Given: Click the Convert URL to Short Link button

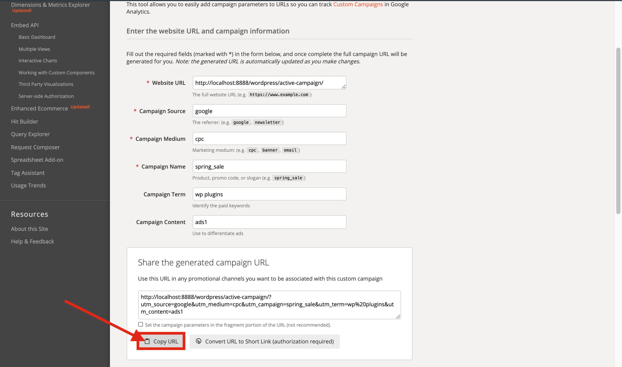Looking at the screenshot, I should coord(264,341).
